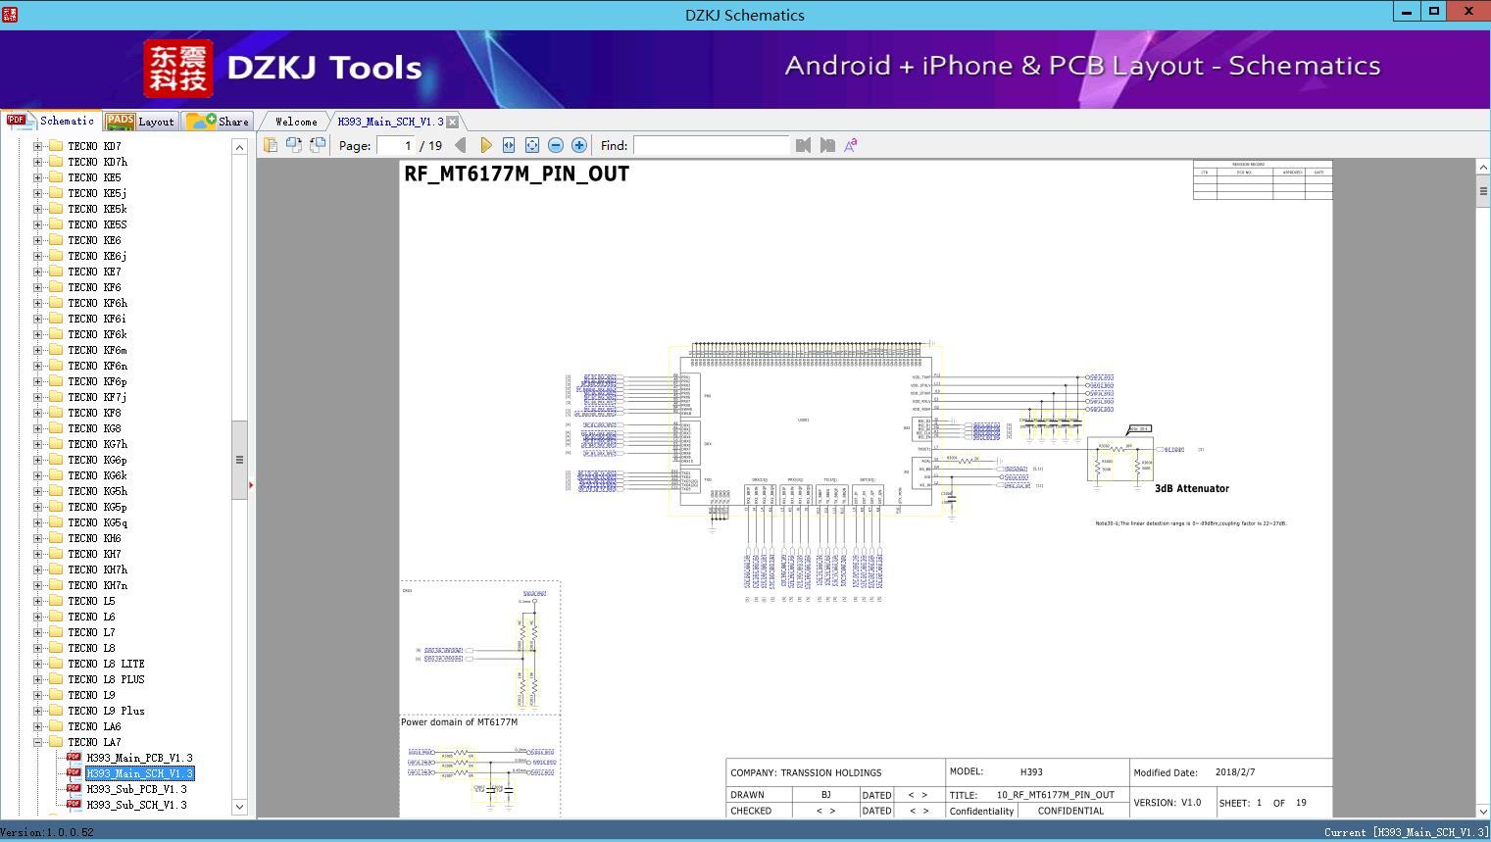This screenshot has height=842, width=1491.
Task: Click the find previous icon
Action: pos(804,145)
